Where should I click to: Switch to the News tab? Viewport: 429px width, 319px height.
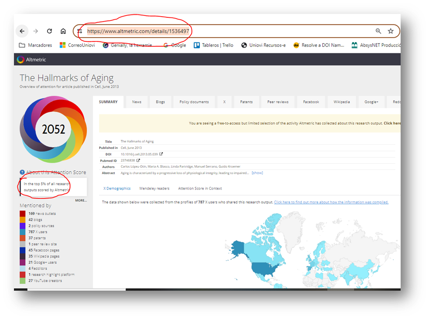click(137, 102)
